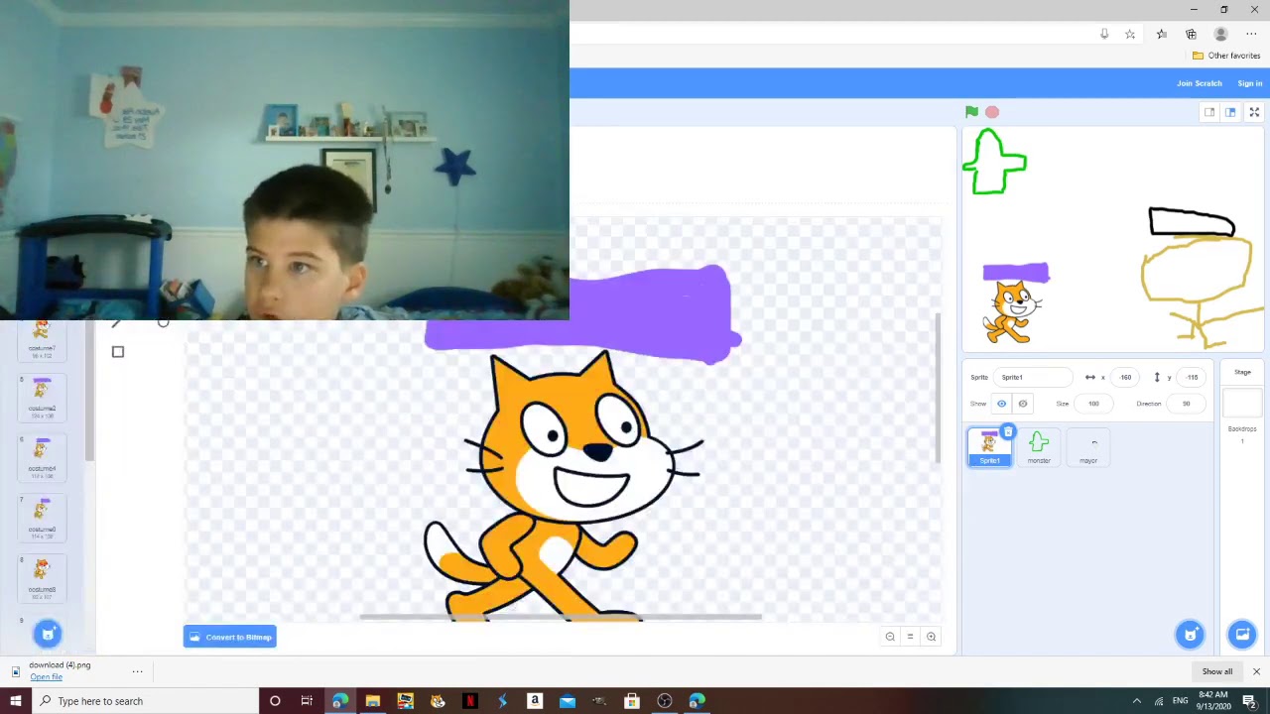
Task: Open Mail app from the taskbar
Action: (x=568, y=701)
